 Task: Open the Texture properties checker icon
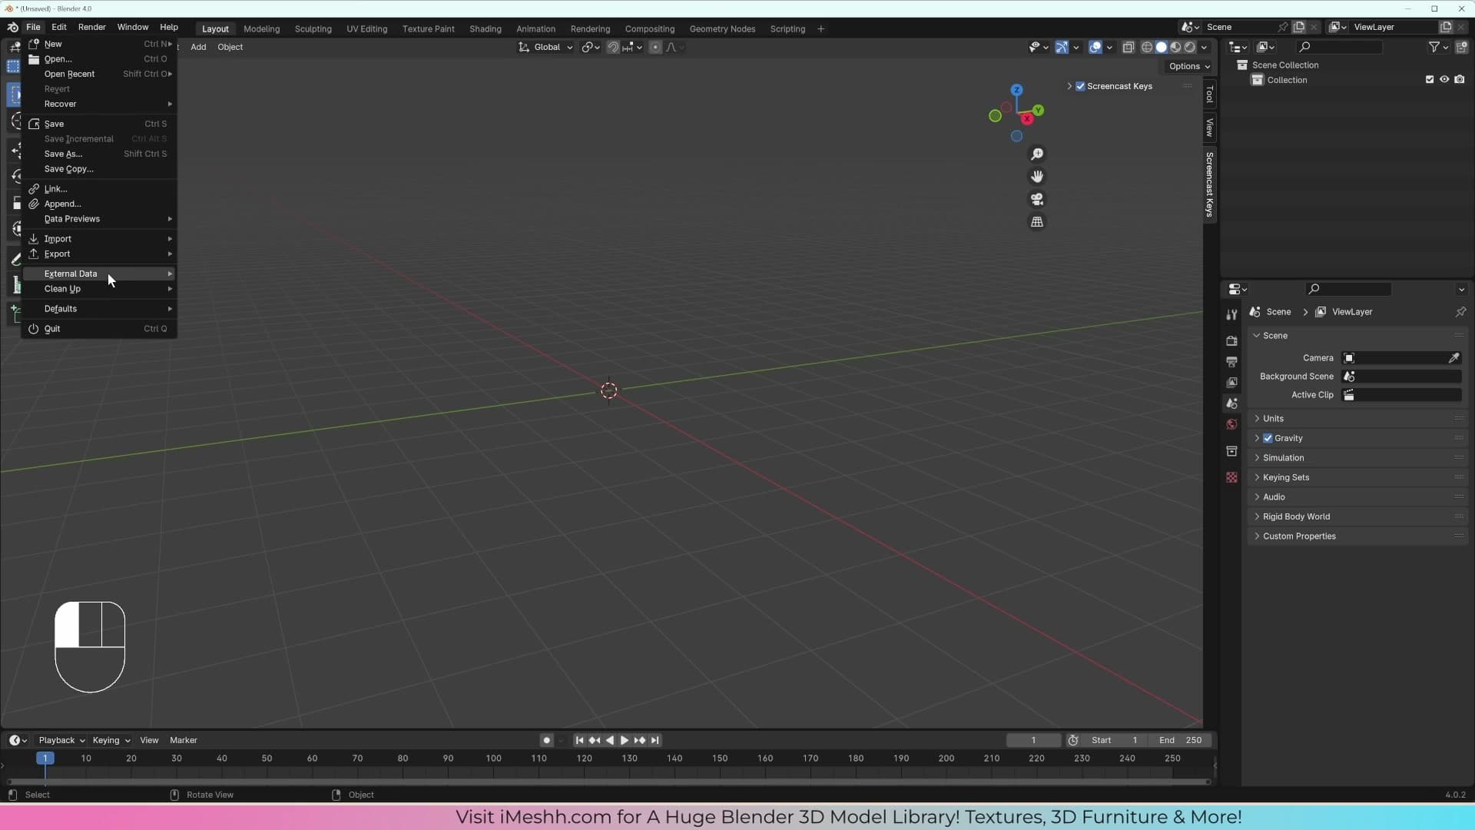pyautogui.click(x=1231, y=477)
